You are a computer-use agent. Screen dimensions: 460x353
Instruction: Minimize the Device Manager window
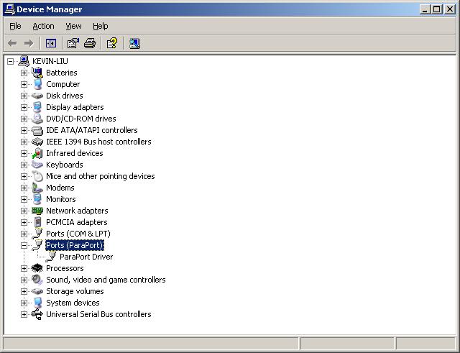[425, 9]
